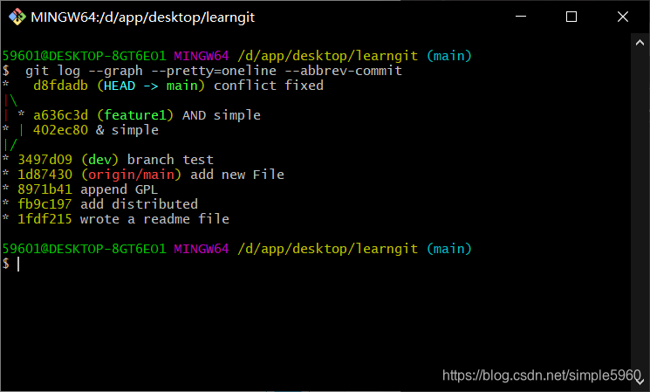The height and width of the screenshot is (392, 650).
Task: Click the 'append GPL' commit message
Action: [119, 190]
